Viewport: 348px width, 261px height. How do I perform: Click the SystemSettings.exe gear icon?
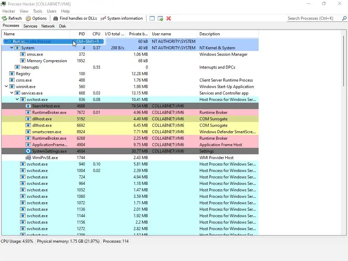click(28, 151)
